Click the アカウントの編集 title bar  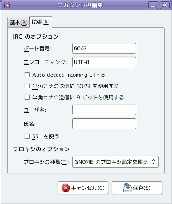tap(80, 5)
